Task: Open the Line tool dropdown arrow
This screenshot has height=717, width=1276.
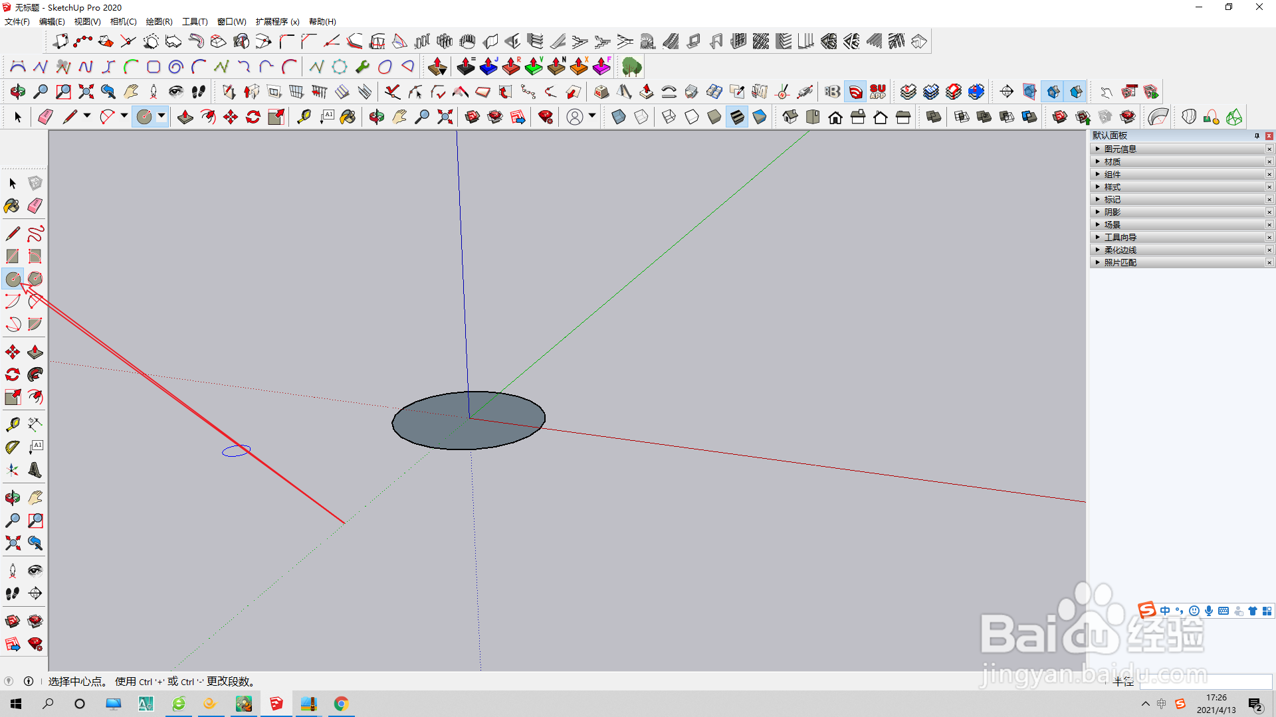Action: (87, 116)
